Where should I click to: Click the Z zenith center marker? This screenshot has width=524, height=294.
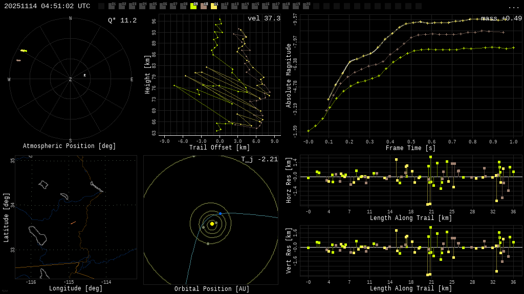point(71,80)
